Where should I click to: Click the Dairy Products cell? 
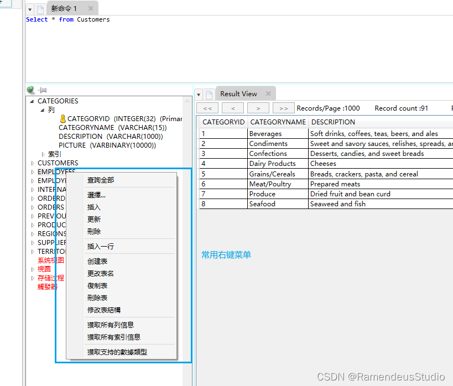tap(278, 164)
